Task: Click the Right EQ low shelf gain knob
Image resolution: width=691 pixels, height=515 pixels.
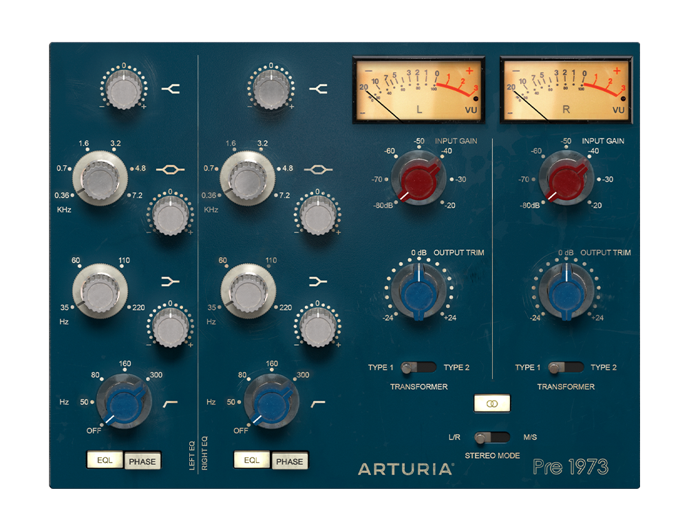Action: [317, 327]
